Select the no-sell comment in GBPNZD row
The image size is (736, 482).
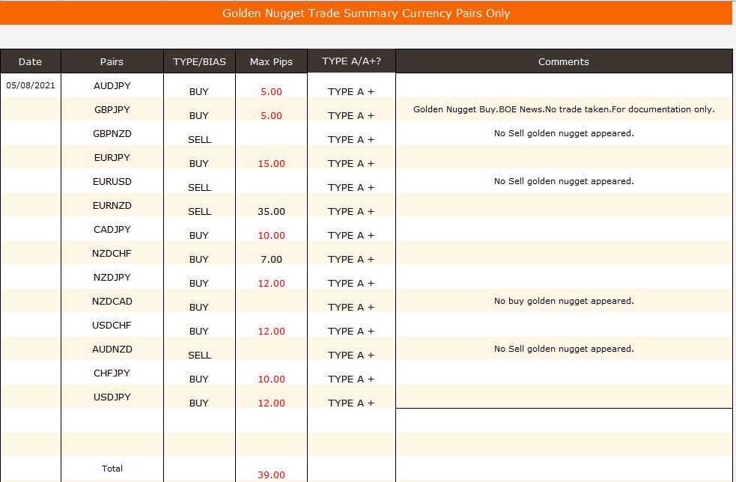coord(564,133)
